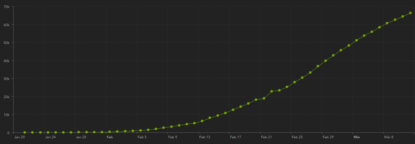Image resolution: width=415 pixels, height=144 pixels.
Task: Select the 'Feb 29' x-axis label
Action: coord(328,137)
